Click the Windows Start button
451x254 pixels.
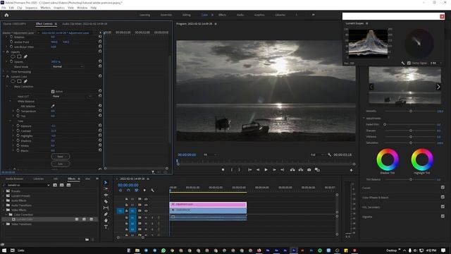pyautogui.click(x=4, y=250)
